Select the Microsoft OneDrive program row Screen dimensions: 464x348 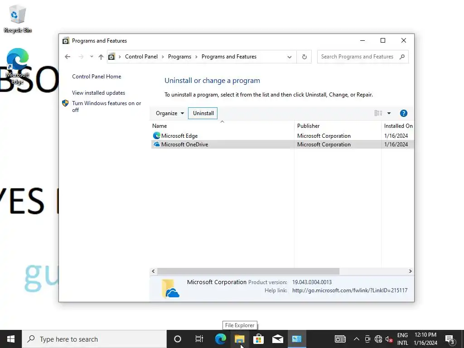[x=282, y=145]
